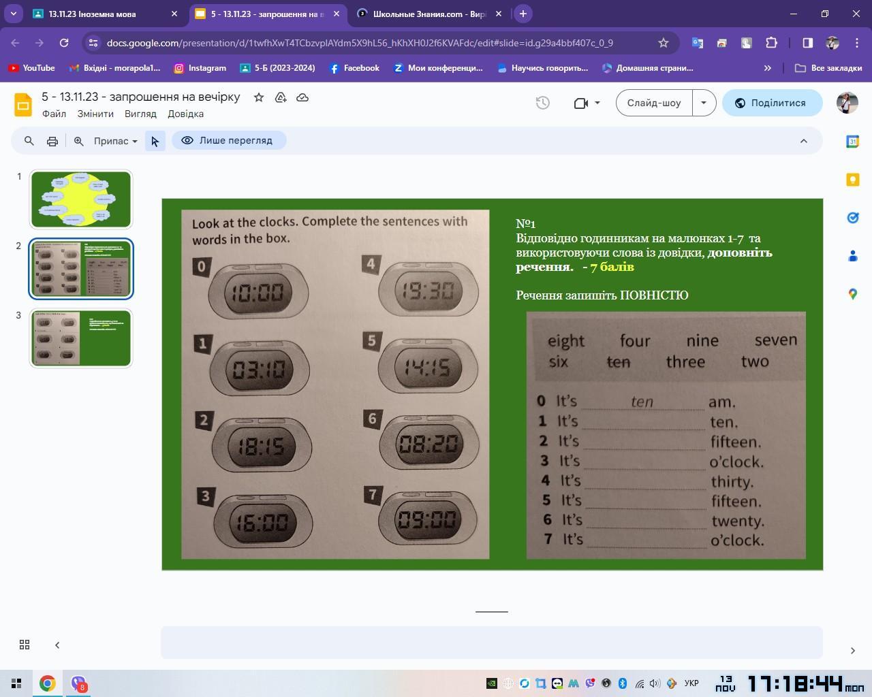Switch УКР keyboard language indicator
This screenshot has height=697, width=872.
(x=691, y=683)
